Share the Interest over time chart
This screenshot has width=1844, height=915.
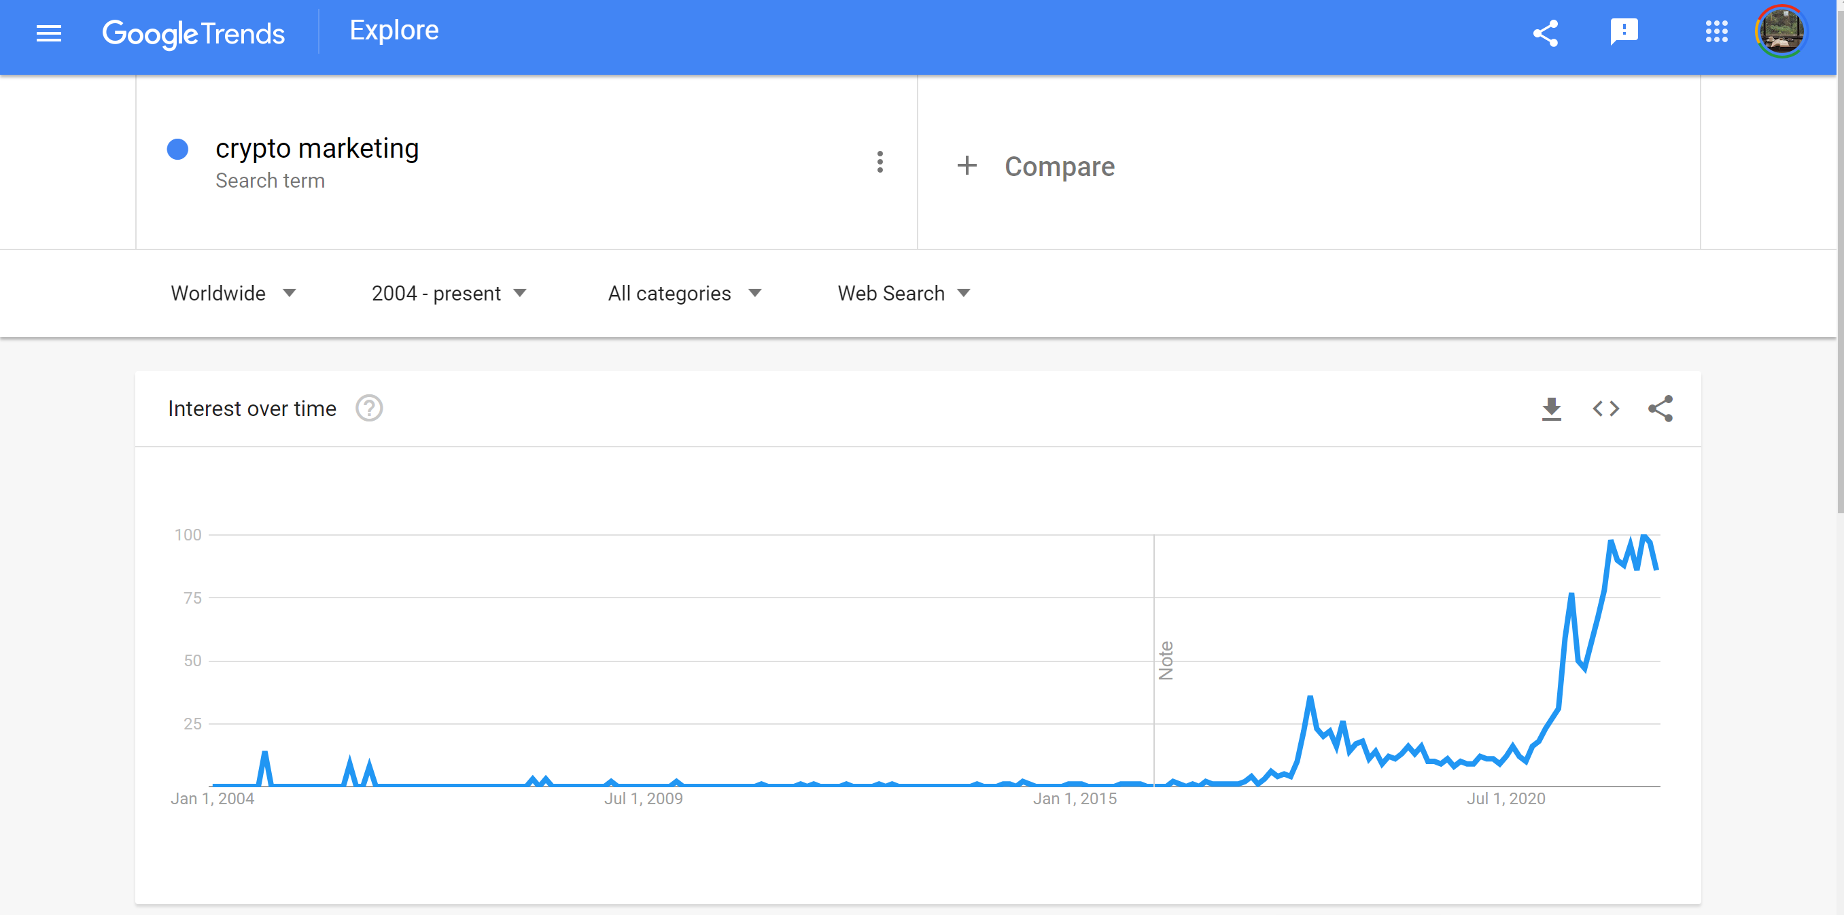click(x=1660, y=408)
